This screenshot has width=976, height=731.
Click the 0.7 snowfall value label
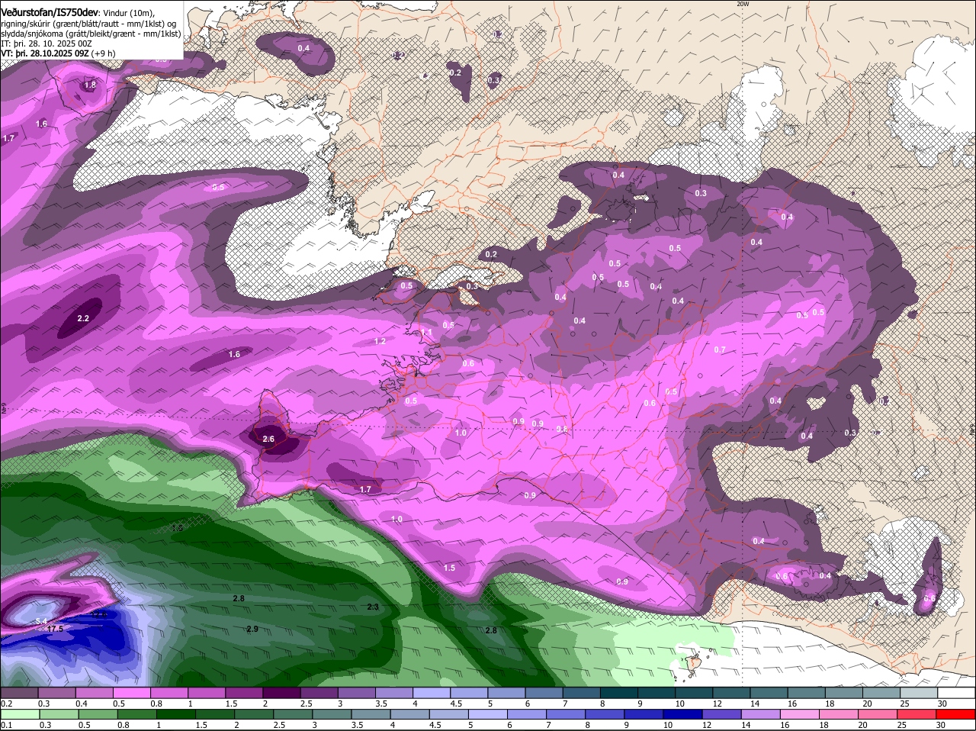tap(720, 349)
